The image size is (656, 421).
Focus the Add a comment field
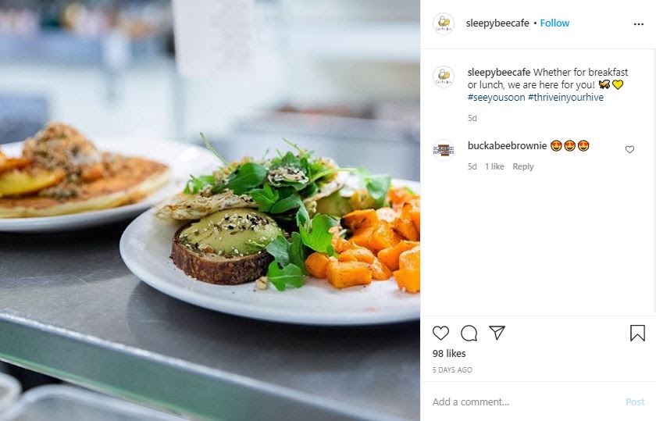click(x=525, y=401)
